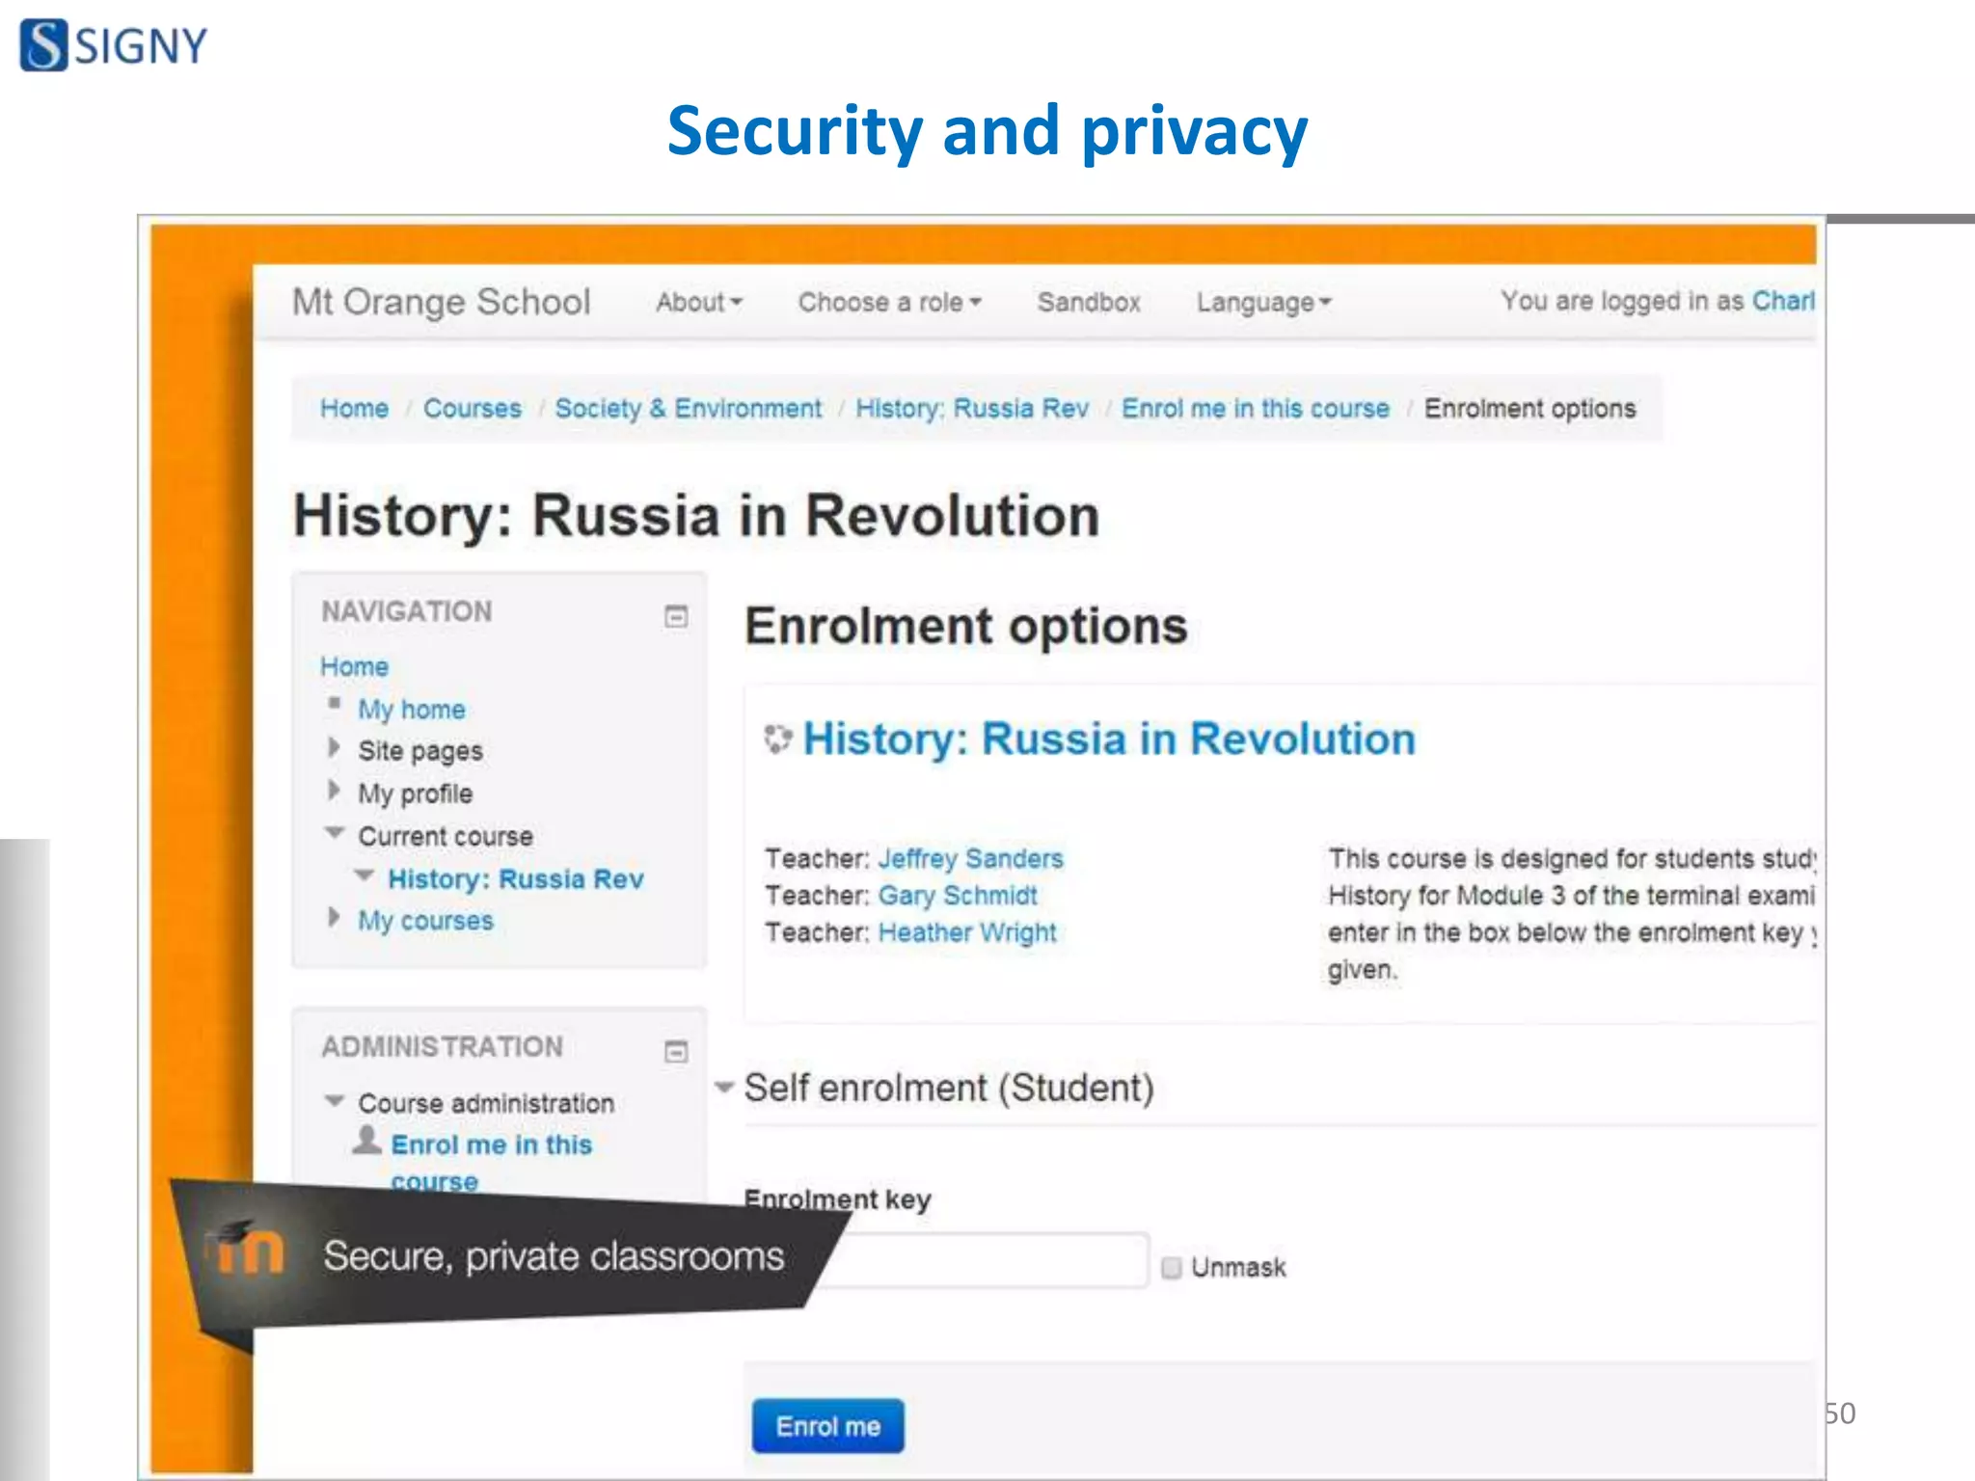Expand the Site pages tree node

(x=334, y=748)
